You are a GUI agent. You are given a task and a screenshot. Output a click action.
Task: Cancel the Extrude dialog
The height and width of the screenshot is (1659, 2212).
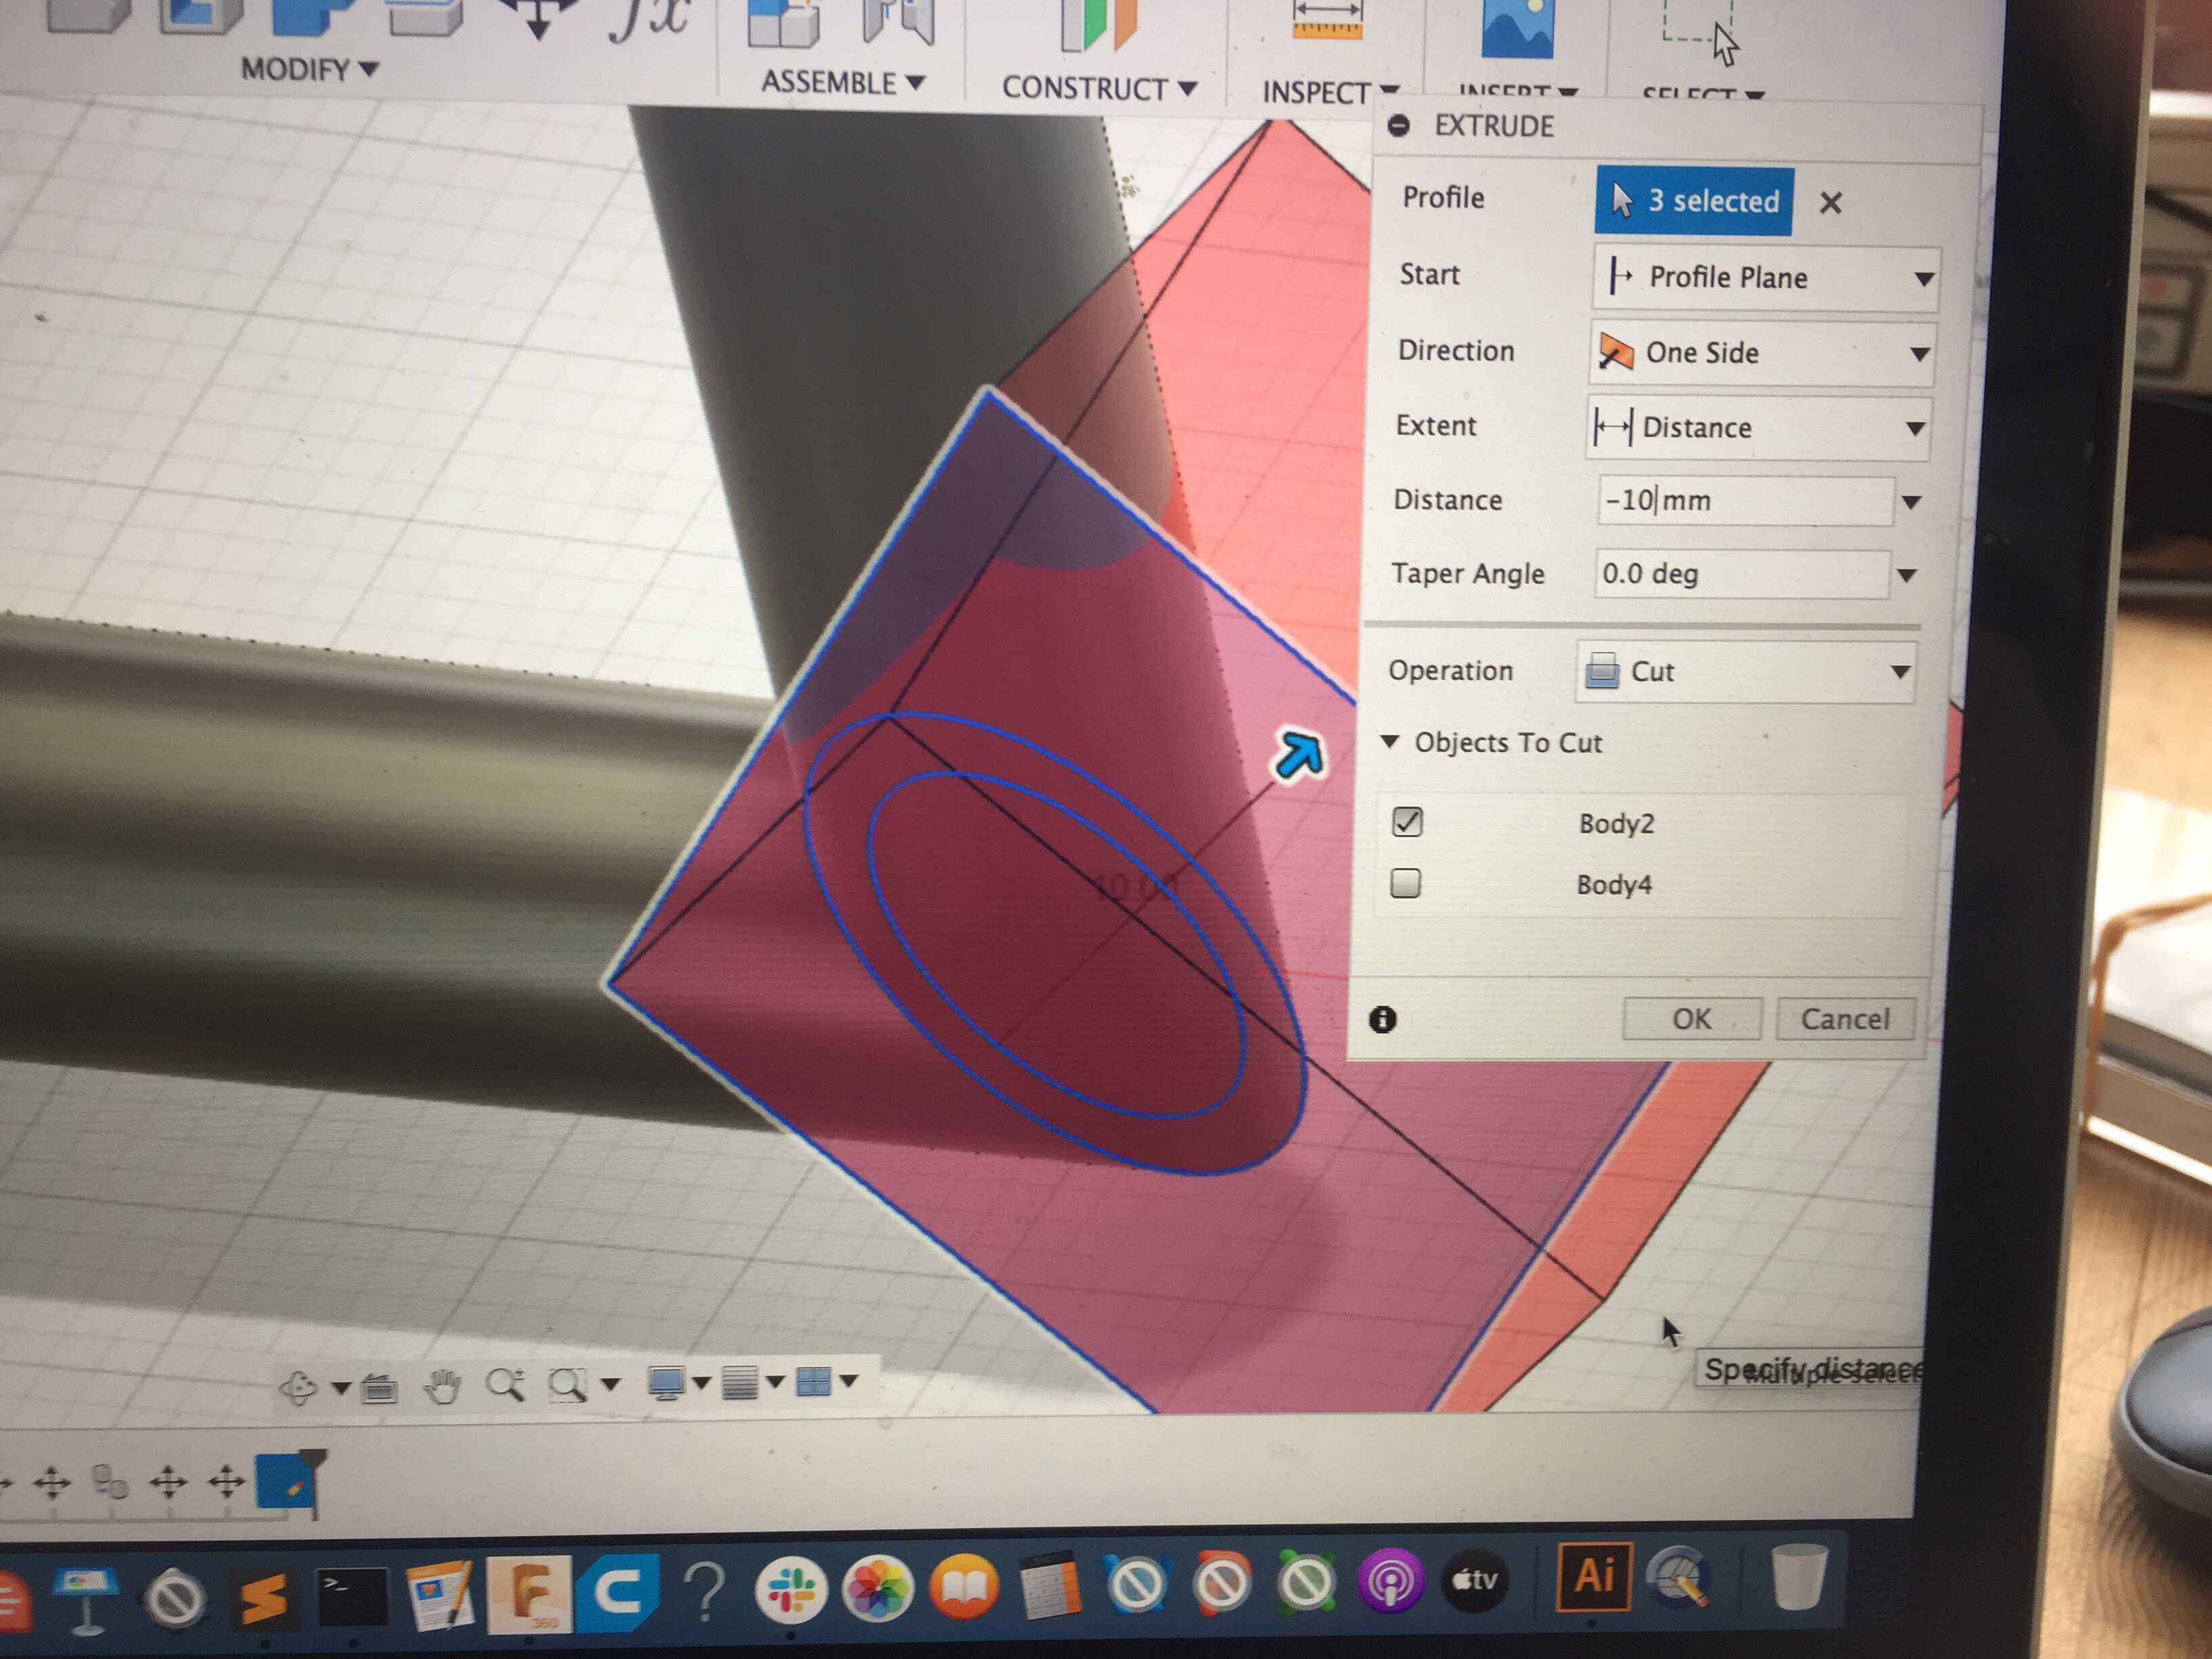point(1844,1019)
